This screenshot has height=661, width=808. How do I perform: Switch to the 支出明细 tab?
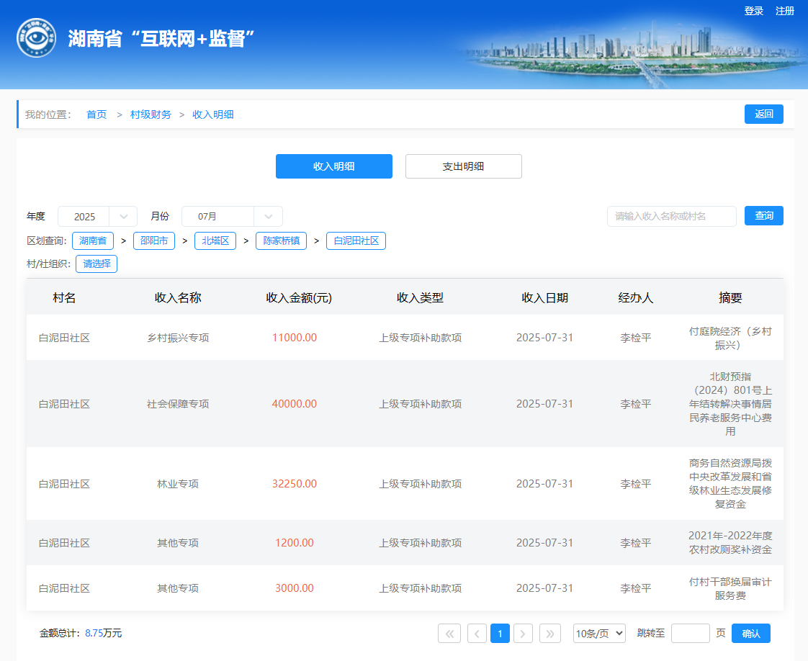click(x=463, y=166)
